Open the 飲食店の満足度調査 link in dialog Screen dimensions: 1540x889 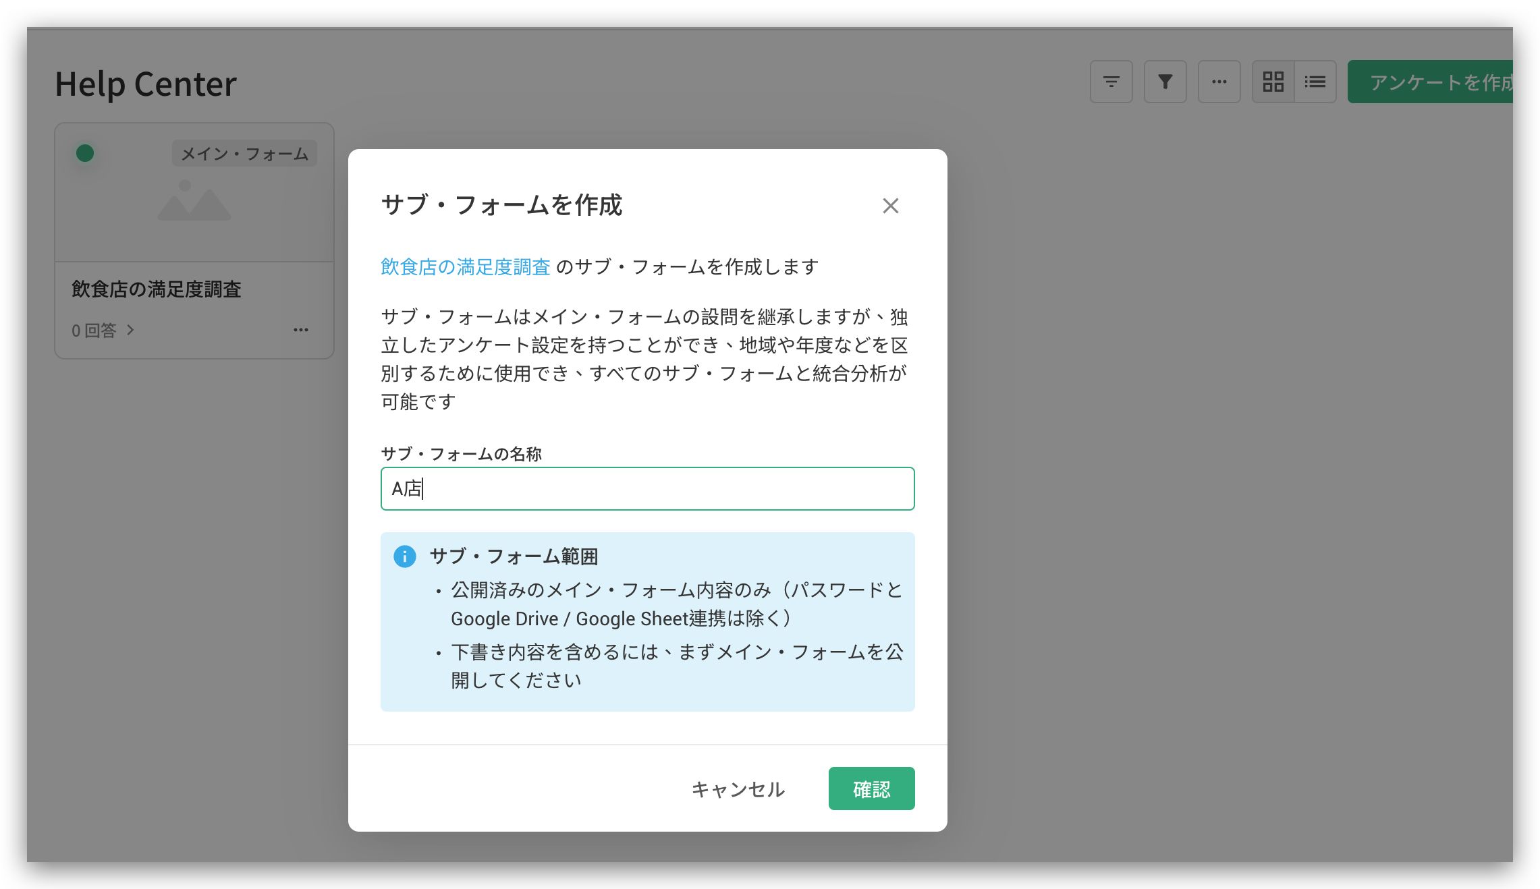click(x=466, y=267)
